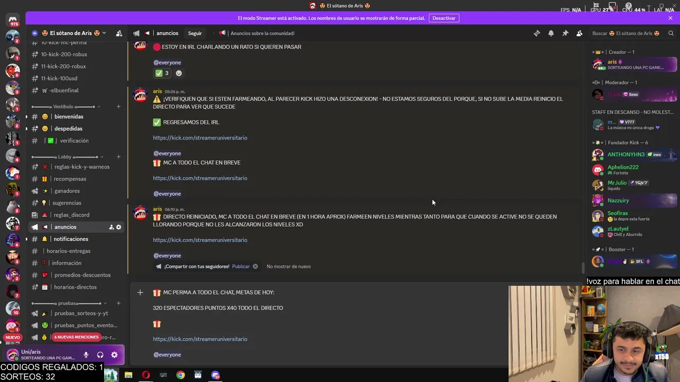Screen dimensions: 680x382
Task: Open the notificaciones channel
Action: (76, 239)
